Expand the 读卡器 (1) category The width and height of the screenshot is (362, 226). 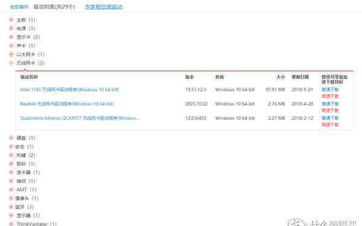11,172
